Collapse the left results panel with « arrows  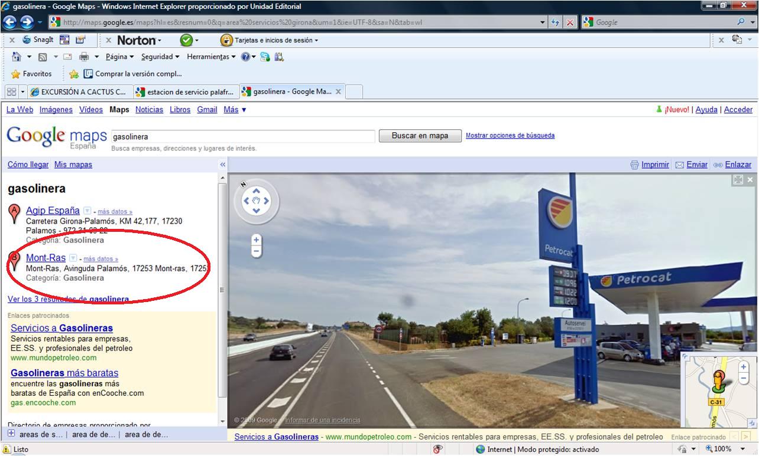tap(223, 165)
